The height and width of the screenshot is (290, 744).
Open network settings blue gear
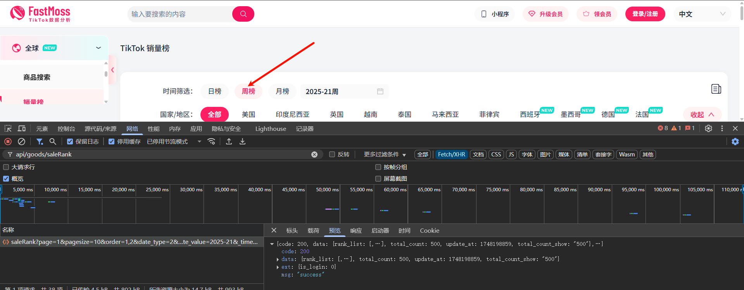click(735, 142)
